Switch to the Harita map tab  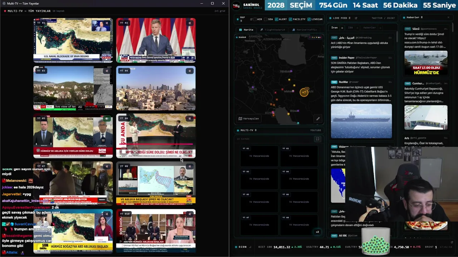tap(246, 30)
